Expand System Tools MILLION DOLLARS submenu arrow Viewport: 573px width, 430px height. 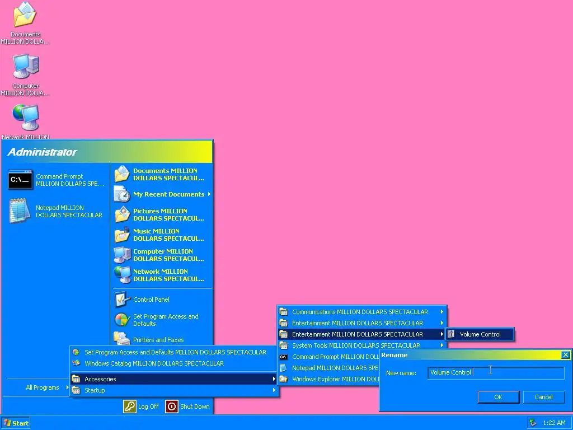click(442, 345)
